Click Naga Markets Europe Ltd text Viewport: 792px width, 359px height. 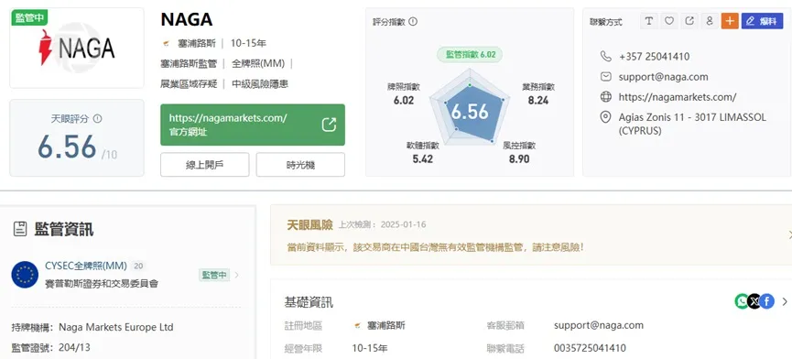116,327
